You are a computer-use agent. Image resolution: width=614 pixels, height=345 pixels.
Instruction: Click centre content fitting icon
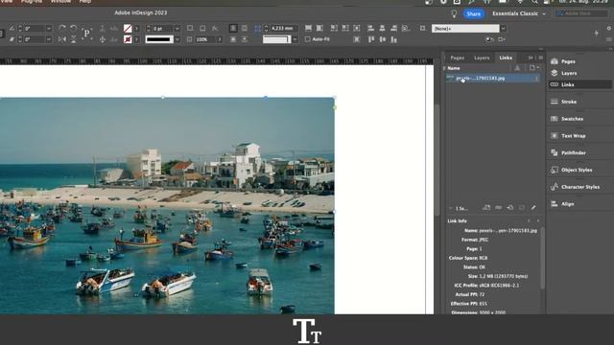(x=357, y=28)
